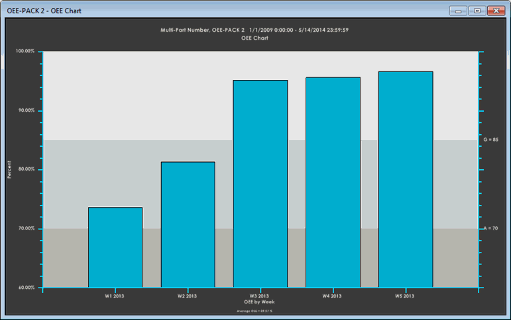Click the A = 70 threshold label
511x320 pixels.
pyautogui.click(x=490, y=228)
